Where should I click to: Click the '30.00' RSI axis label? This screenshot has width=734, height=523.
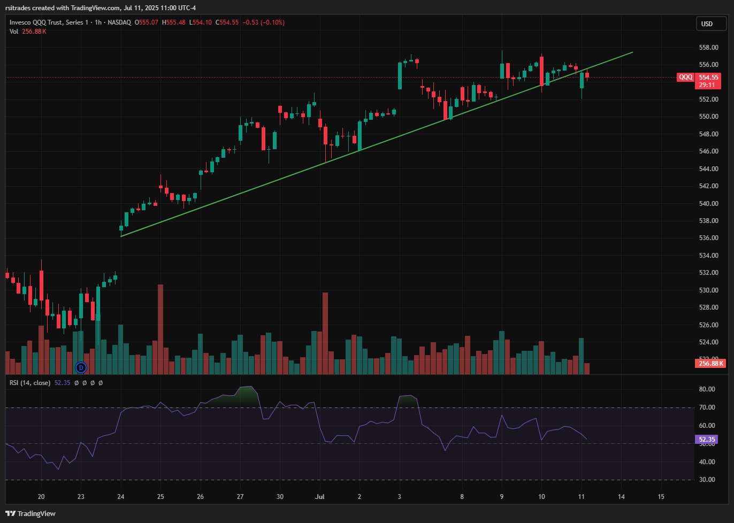707,480
